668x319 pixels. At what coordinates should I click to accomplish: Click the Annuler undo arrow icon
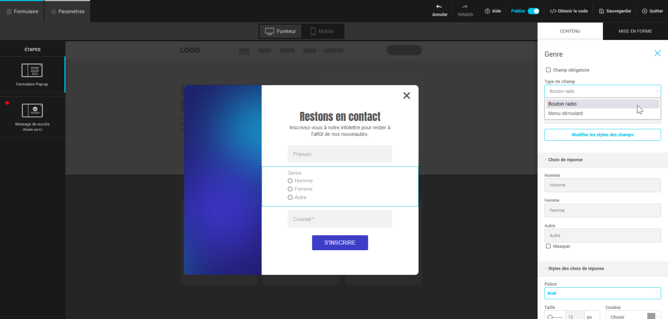point(439,7)
